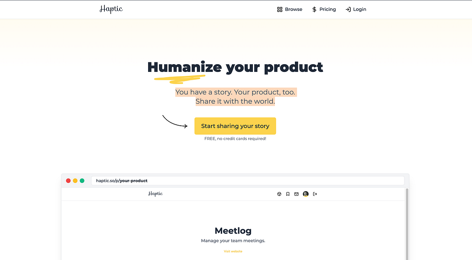Viewport: 472px width, 260px height.
Task: Open the mail envelope icon in preview
Action: (297, 194)
